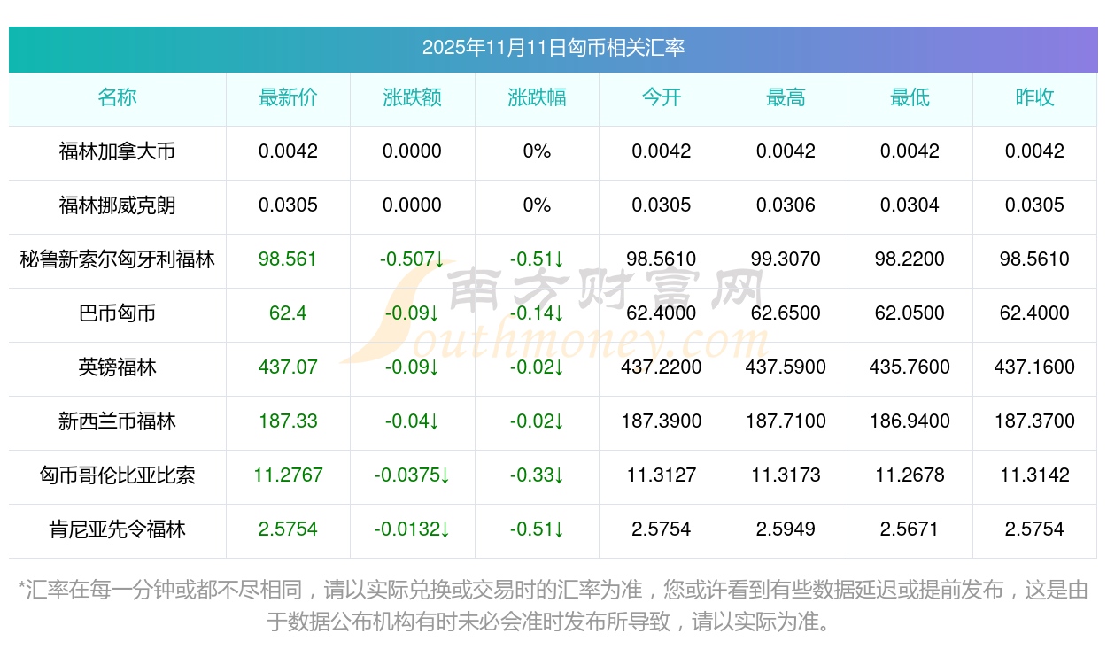Click latest price 11.2767
Image resolution: width=1107 pixels, height=649 pixels.
click(288, 475)
